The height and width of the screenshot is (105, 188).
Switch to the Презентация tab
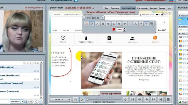[128, 8]
